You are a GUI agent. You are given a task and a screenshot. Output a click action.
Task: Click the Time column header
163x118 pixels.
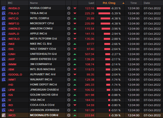(134, 3)
